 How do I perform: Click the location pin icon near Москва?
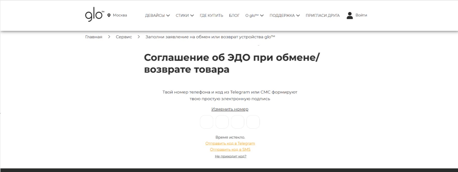(x=109, y=15)
